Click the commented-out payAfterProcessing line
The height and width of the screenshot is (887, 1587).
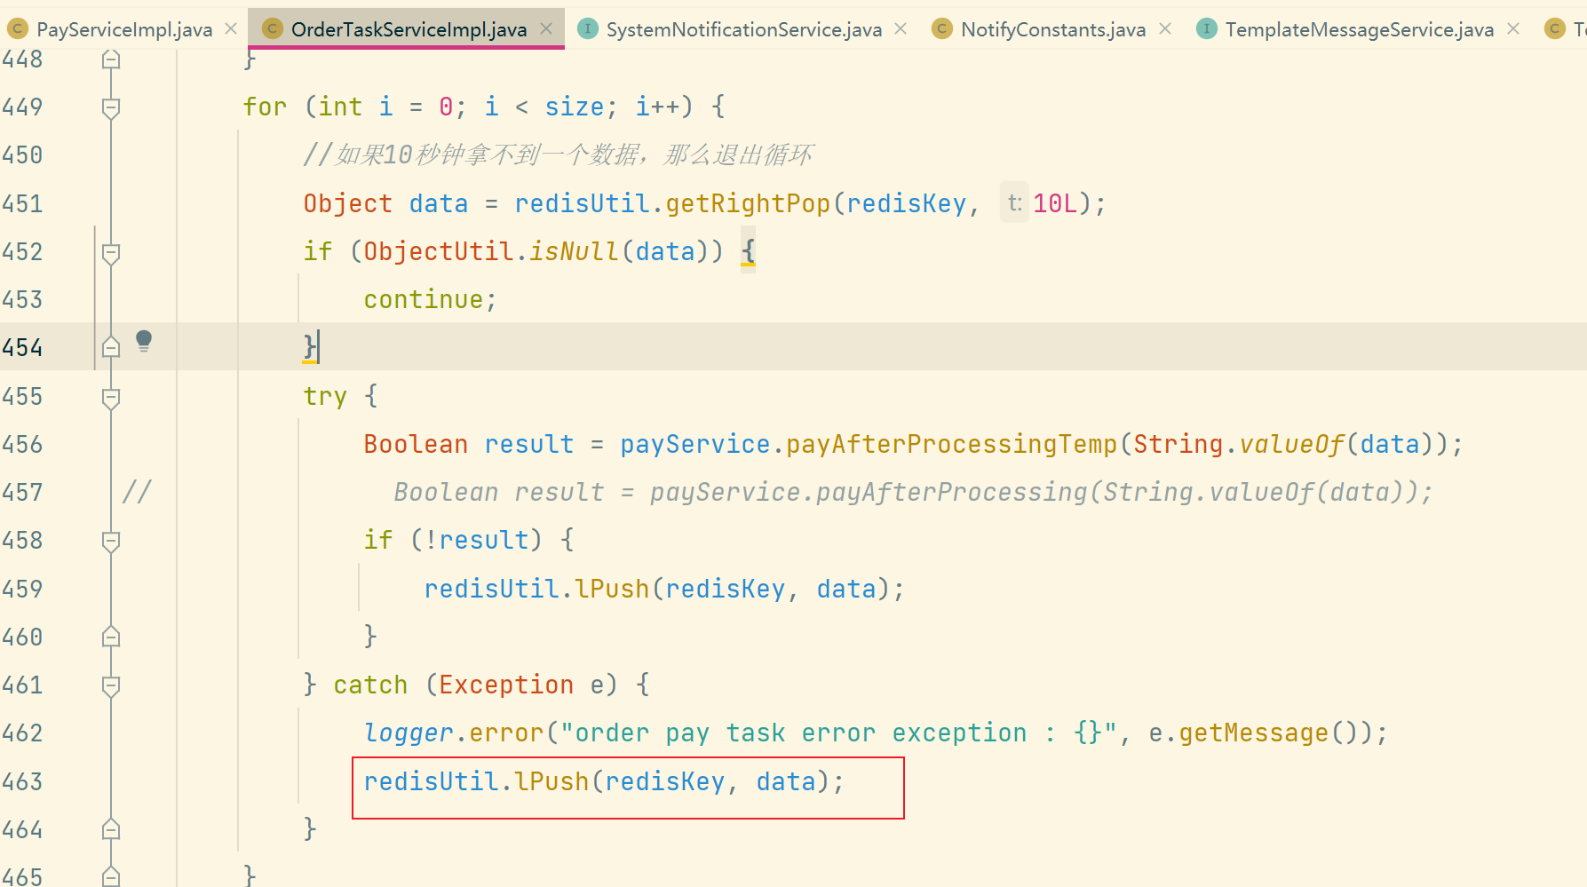click(913, 493)
